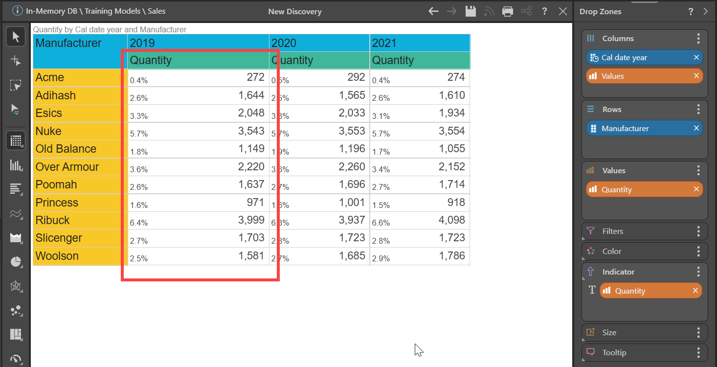Choose the lasso selection tool
Image resolution: width=717 pixels, height=367 pixels.
coord(16,86)
